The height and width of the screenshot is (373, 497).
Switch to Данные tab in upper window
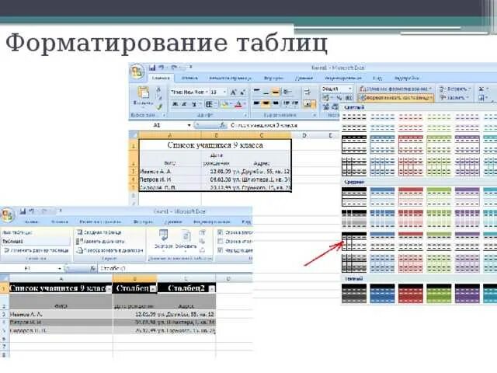(x=304, y=78)
